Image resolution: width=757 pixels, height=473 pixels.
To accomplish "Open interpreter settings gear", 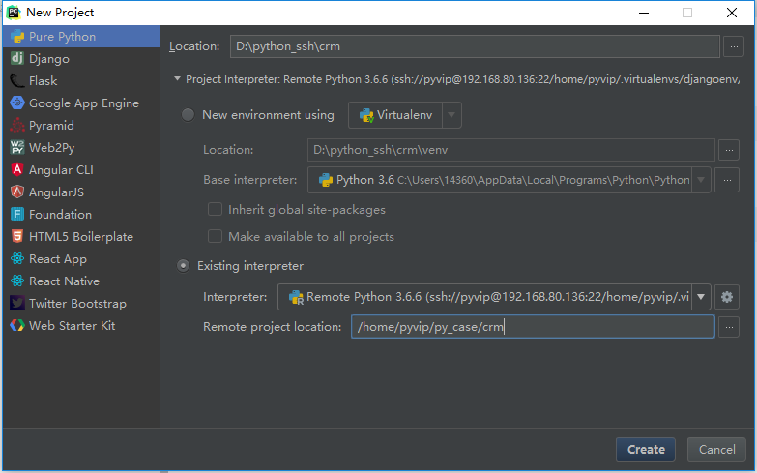I will point(727,297).
